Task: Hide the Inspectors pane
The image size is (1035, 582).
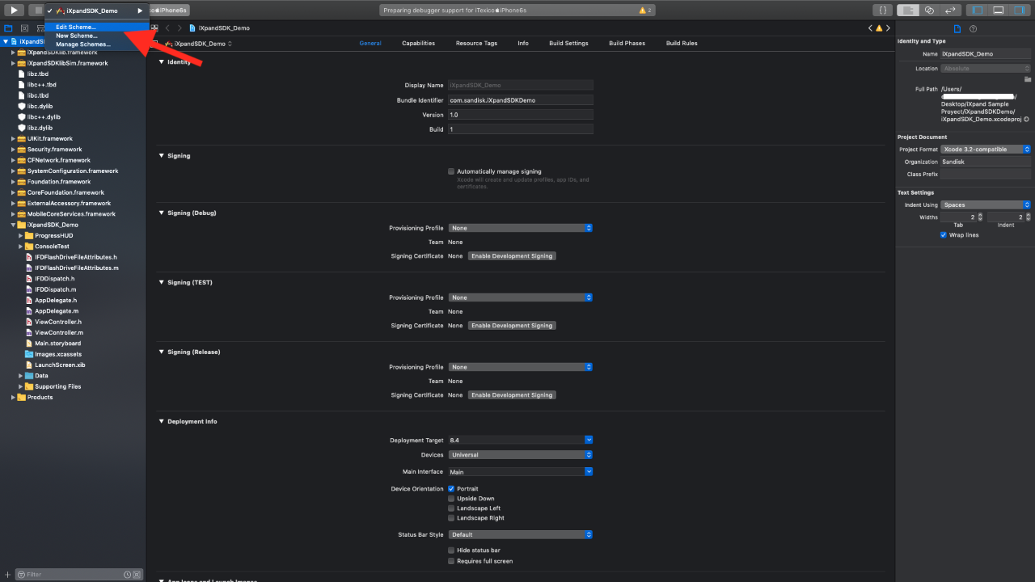Action: pos(1018,11)
